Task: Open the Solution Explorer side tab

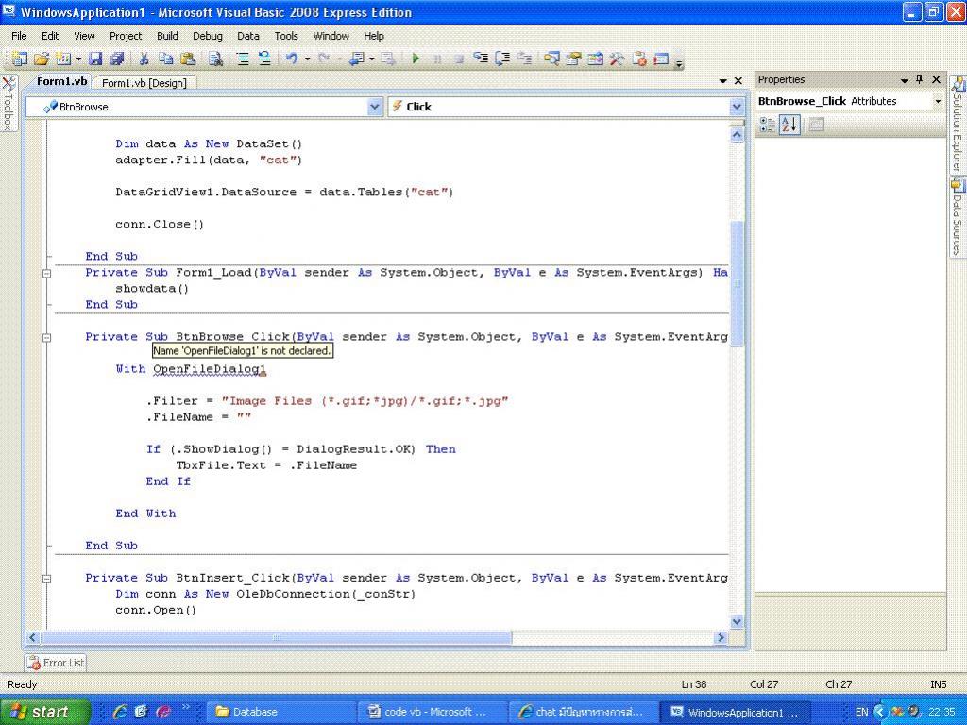Action: click(x=958, y=127)
